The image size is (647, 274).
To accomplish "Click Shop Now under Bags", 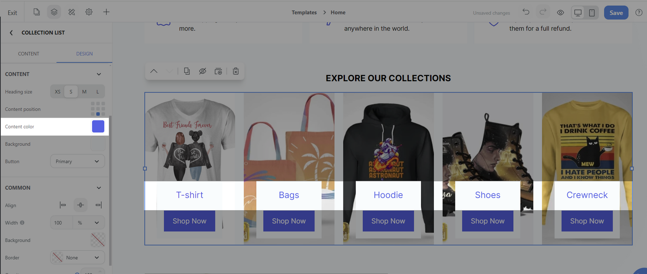I will (x=289, y=221).
